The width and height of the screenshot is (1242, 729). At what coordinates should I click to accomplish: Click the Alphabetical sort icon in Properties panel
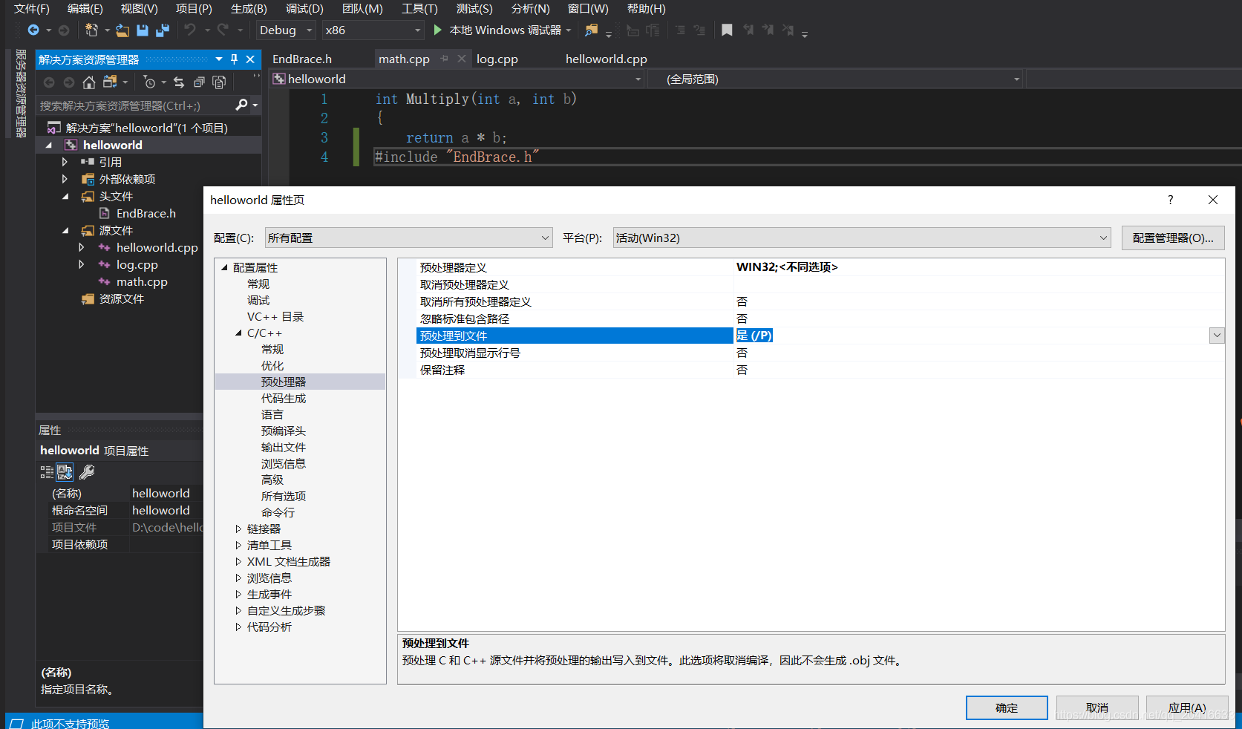(65, 472)
